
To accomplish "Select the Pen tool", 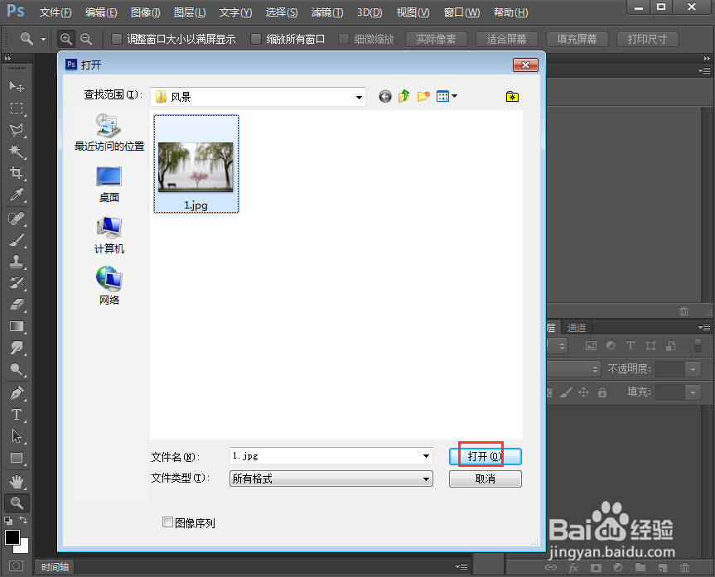I will [17, 393].
